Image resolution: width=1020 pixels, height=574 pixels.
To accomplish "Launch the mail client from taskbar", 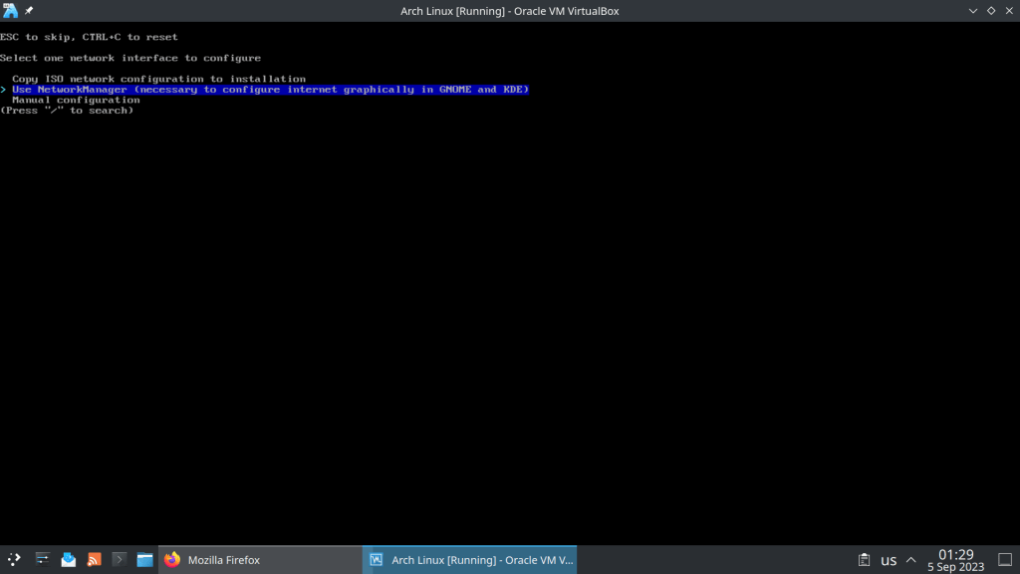I will (69, 560).
